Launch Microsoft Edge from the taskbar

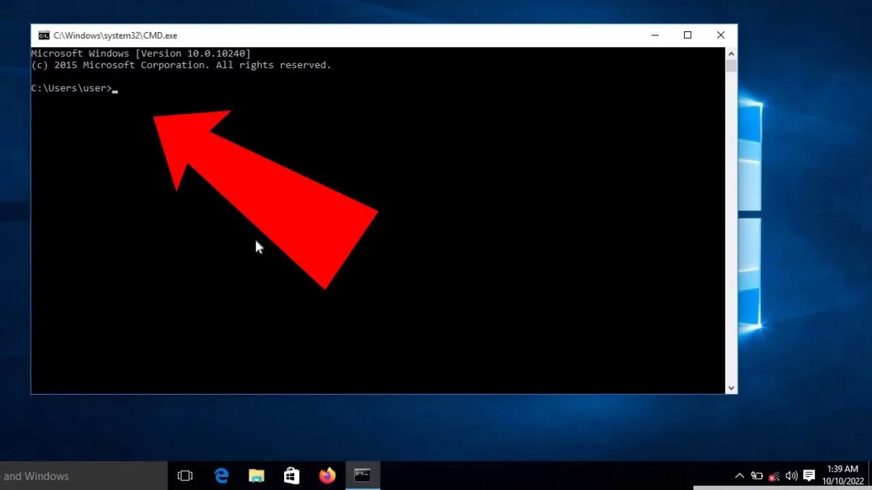221,476
